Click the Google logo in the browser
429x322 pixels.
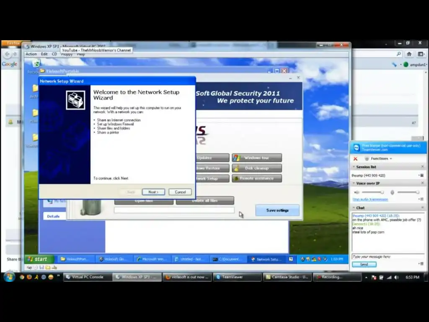click(10, 64)
